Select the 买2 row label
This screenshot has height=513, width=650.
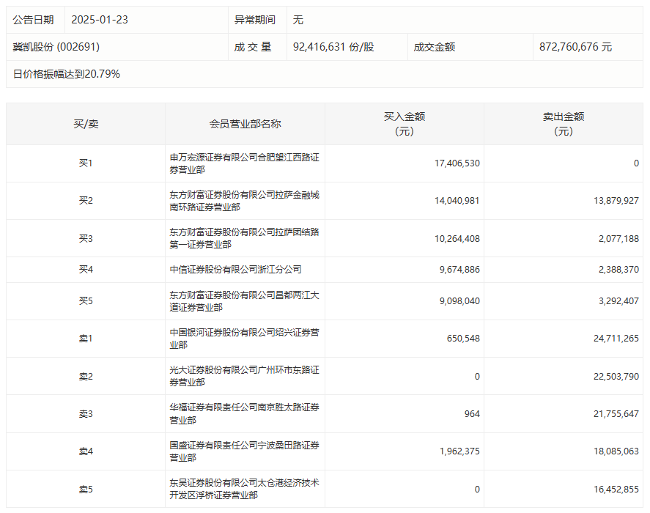point(86,201)
